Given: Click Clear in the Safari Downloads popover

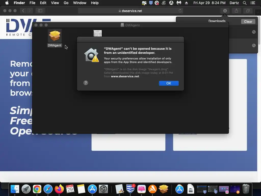Looking at the screenshot, I should pyautogui.click(x=248, y=21).
